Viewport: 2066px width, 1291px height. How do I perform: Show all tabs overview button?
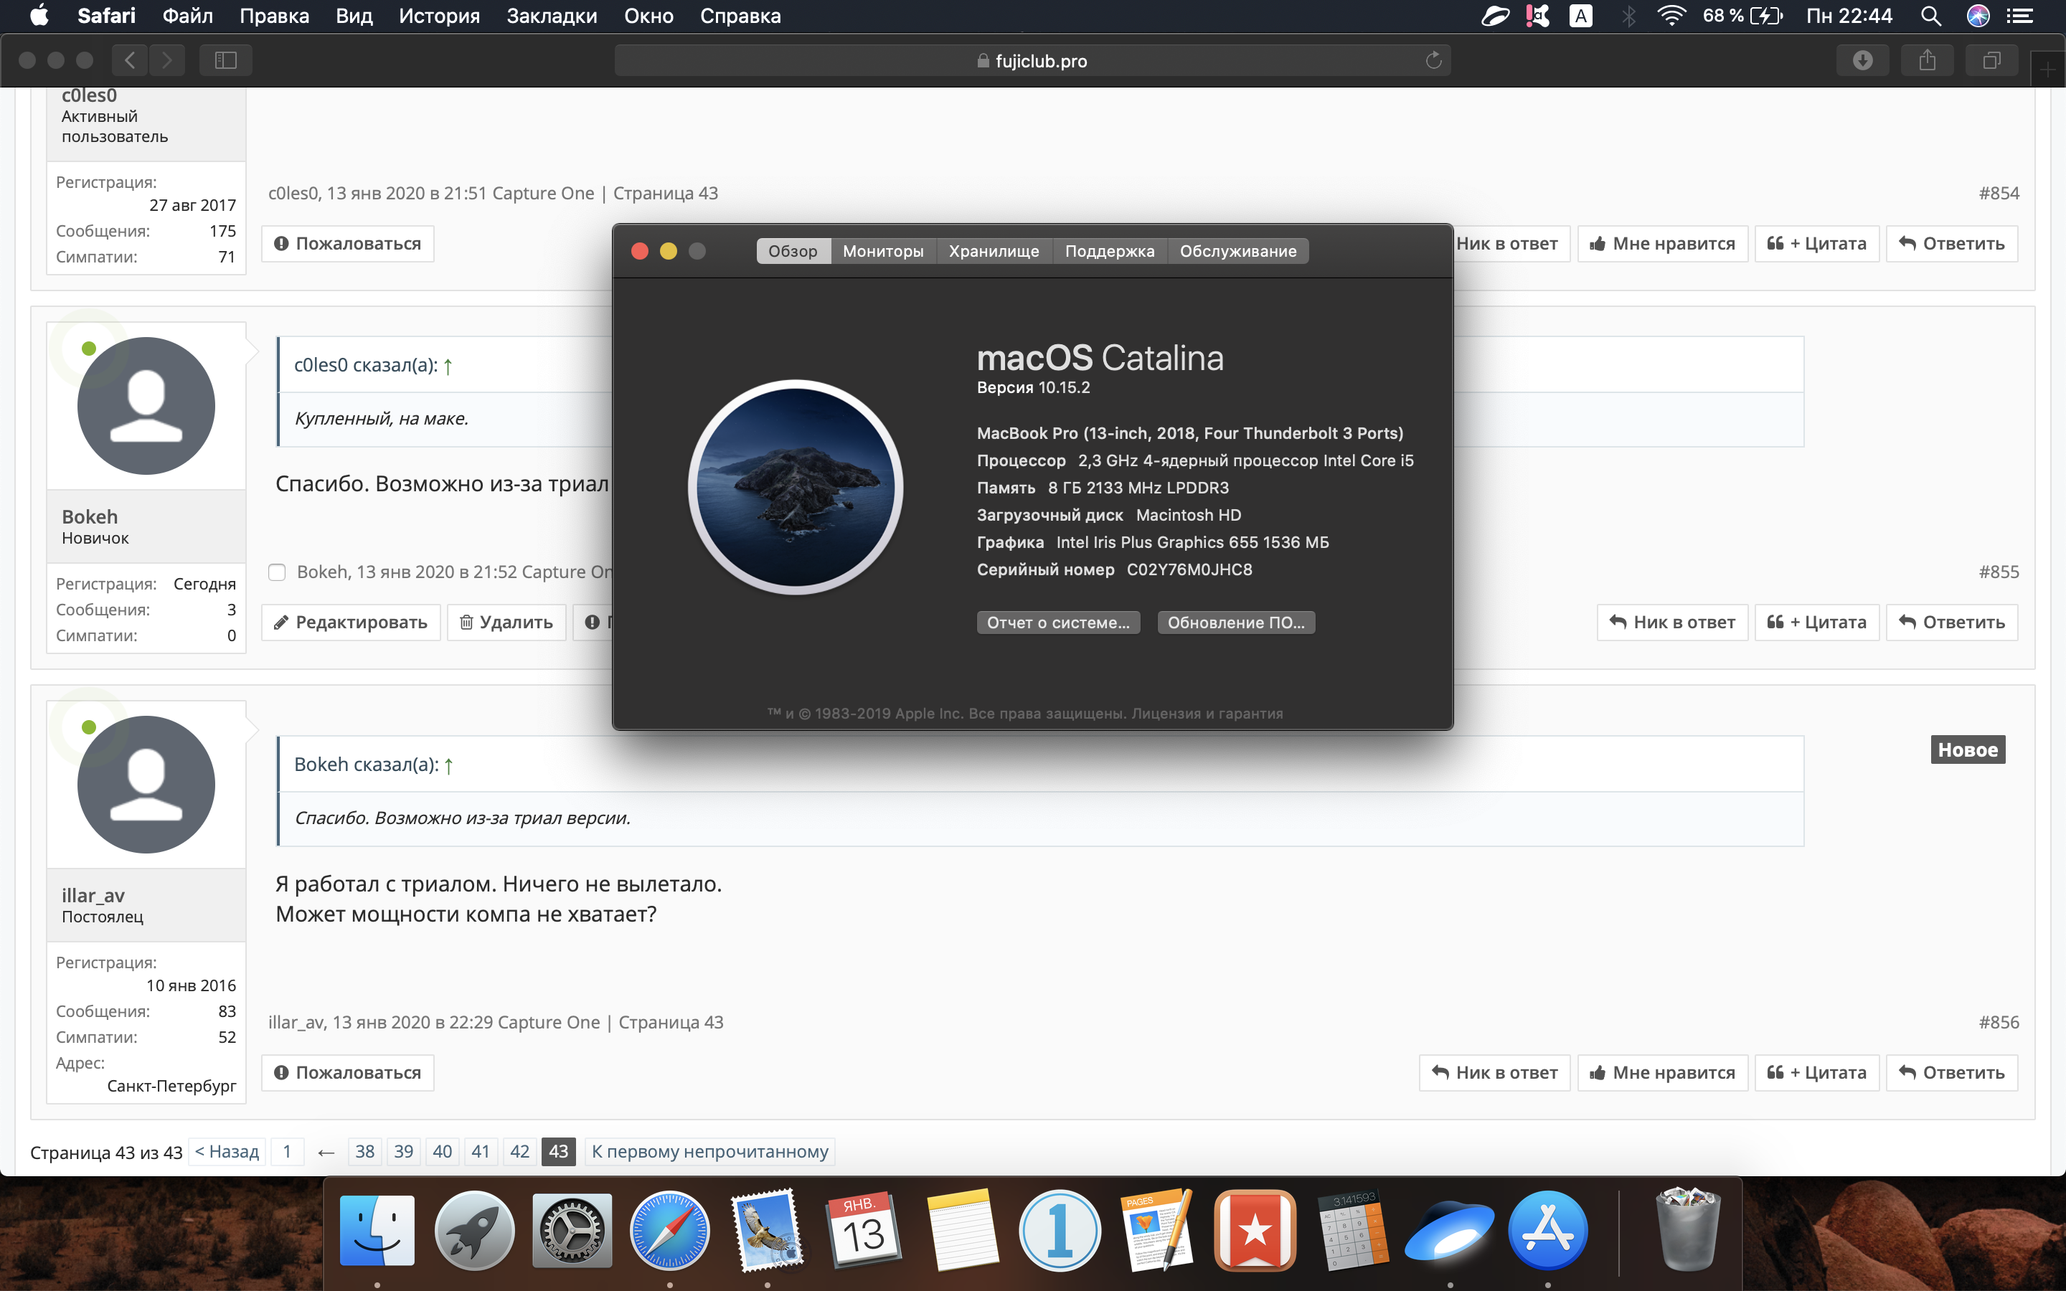[x=1991, y=60]
